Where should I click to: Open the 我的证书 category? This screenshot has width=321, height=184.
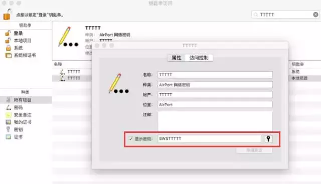[x=23, y=122]
